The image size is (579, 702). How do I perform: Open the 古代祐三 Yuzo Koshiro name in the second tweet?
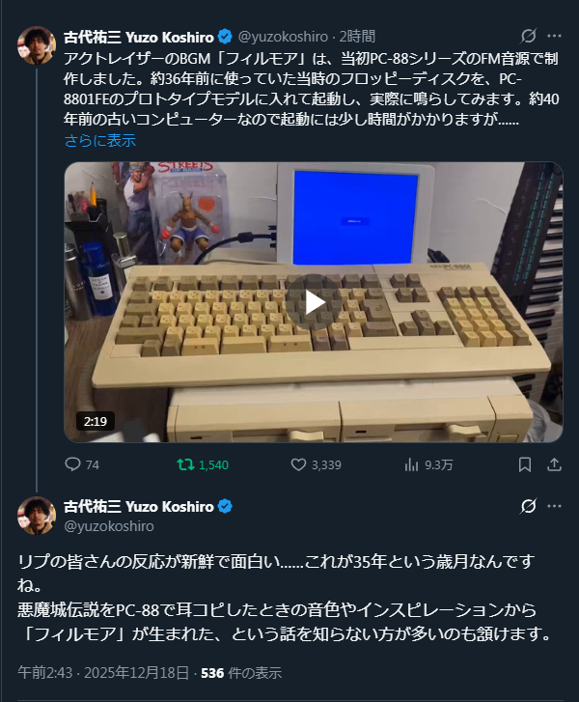click(x=139, y=506)
